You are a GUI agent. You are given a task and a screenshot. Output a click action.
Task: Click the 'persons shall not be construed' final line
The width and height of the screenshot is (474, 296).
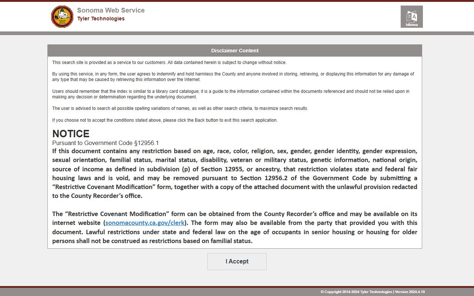pyautogui.click(x=152, y=241)
